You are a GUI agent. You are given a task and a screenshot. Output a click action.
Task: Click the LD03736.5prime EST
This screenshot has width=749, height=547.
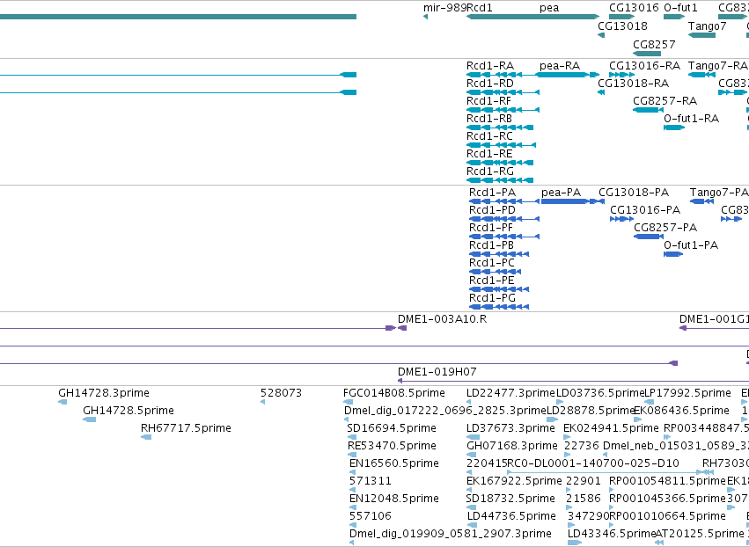pos(560,402)
